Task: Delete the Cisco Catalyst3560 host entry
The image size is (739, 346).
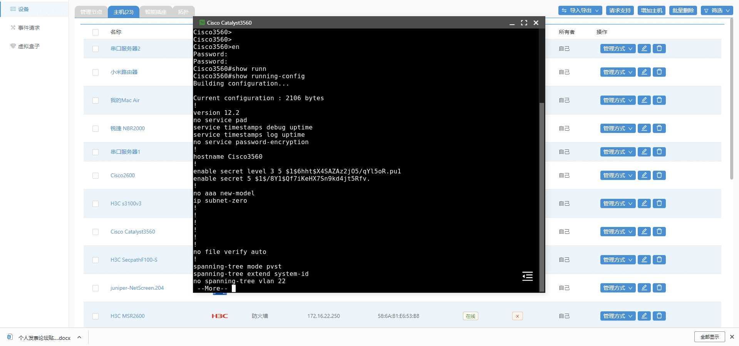Action: coord(659,232)
